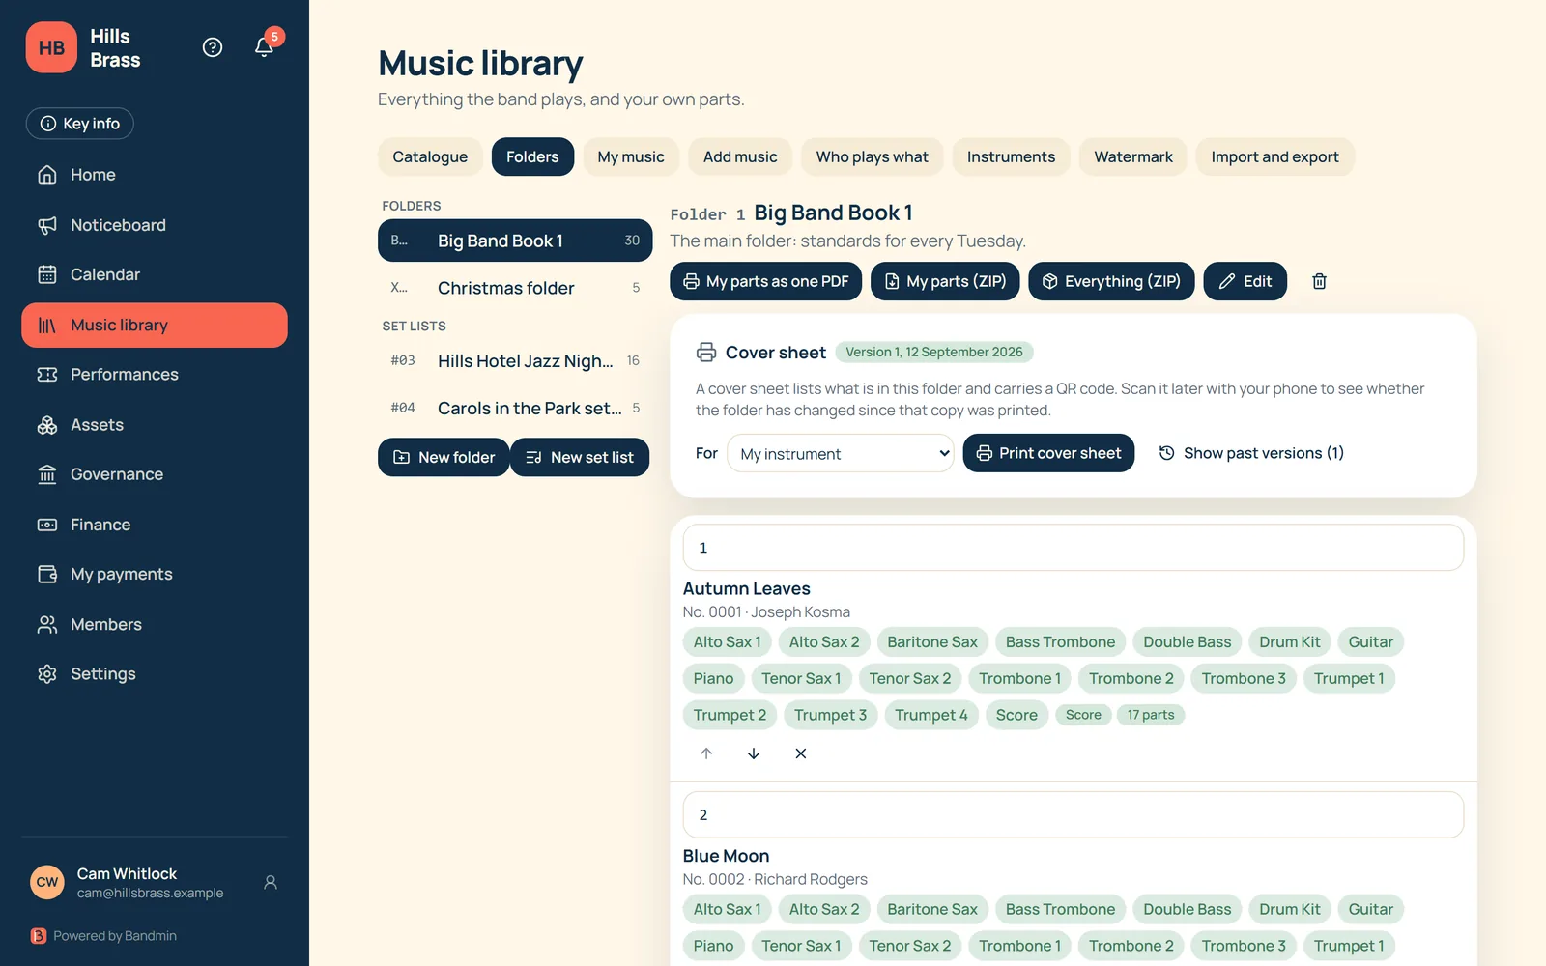Download My parts as one PDF
The image size is (1546, 966).
coord(766,281)
